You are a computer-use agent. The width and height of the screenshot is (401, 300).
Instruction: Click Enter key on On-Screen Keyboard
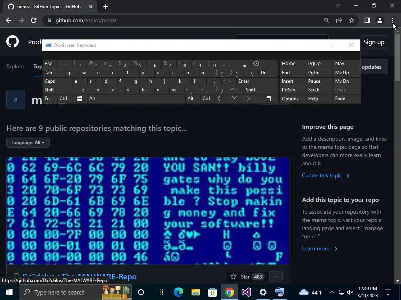257,81
